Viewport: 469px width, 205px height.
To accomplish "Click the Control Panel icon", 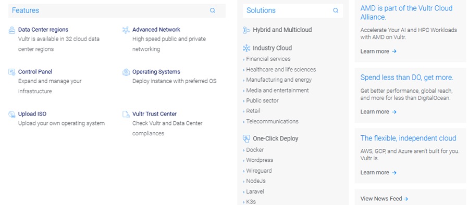I will (x=11, y=72).
